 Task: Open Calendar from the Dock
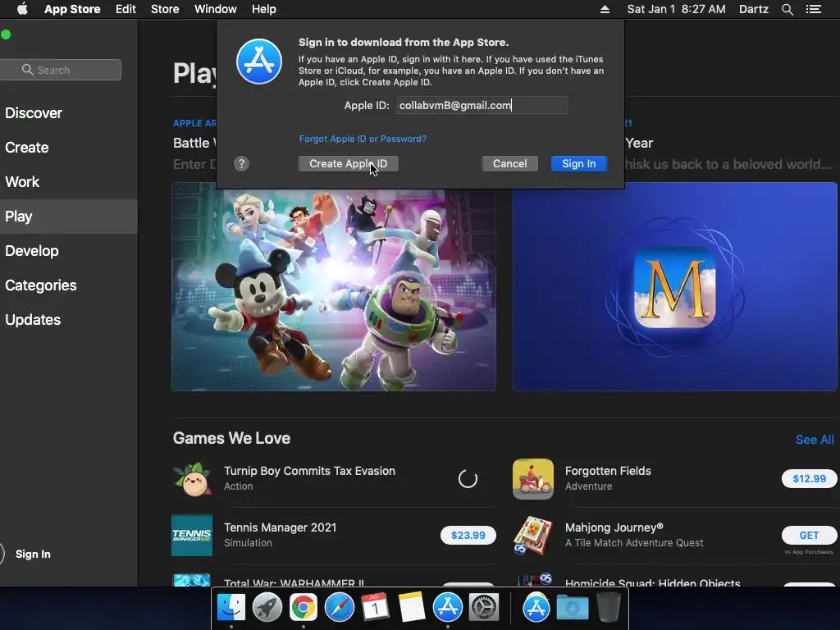coord(375,608)
